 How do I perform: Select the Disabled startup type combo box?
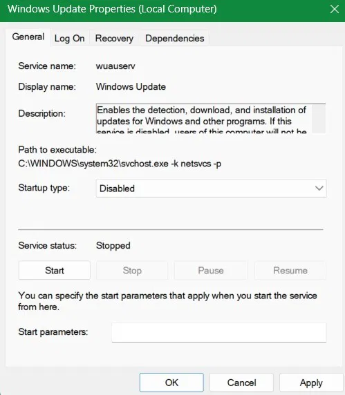tap(211, 189)
